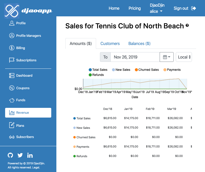Click Payments $18,711.00 for Feb'19
Screen dimensions: 205x172
click(x=153, y=146)
